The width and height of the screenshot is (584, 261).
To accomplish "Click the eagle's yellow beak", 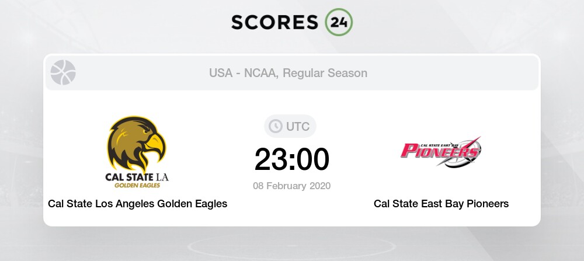I will click(x=157, y=144).
